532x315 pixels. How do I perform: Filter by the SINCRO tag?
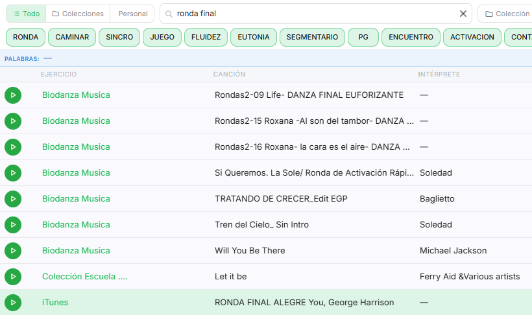[119, 37]
